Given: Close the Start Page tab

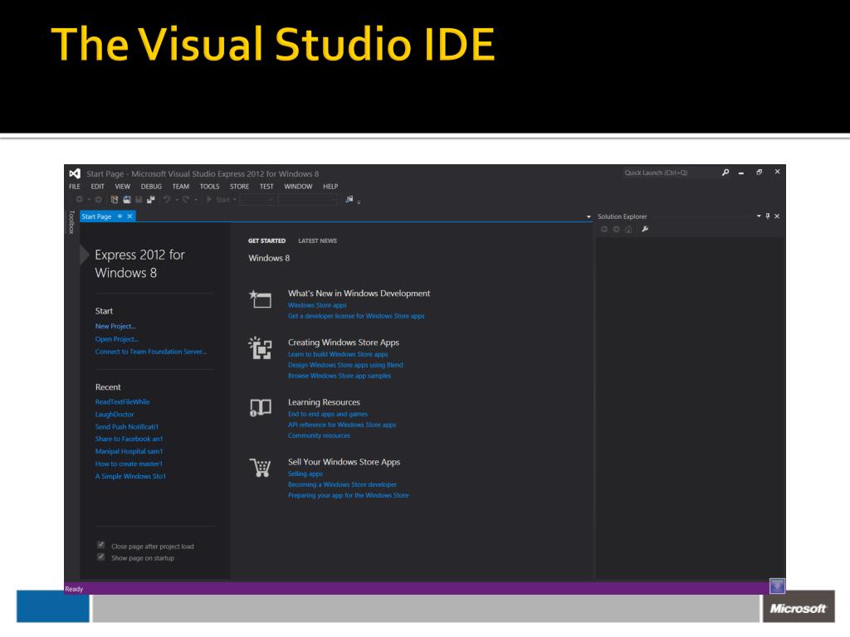Looking at the screenshot, I should click(129, 216).
